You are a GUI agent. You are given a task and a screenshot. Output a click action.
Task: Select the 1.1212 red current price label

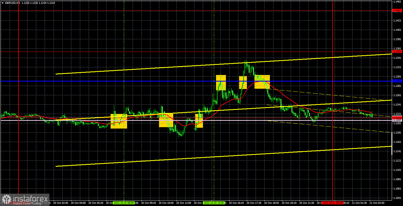(x=397, y=118)
